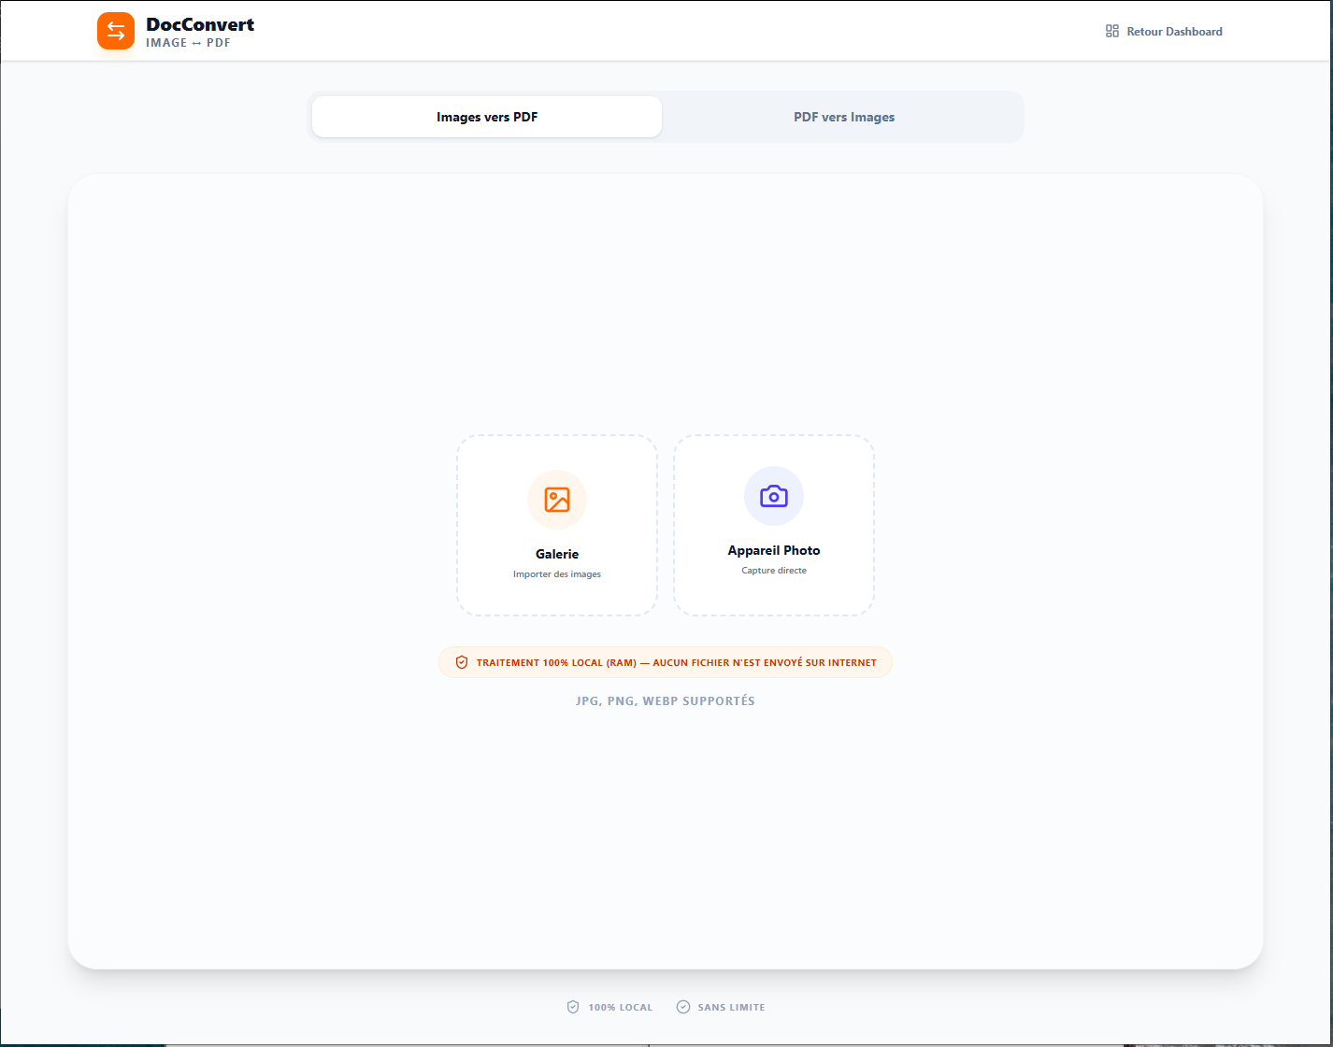Viewport: 1333px width, 1047px height.
Task: Click the shield icon inside the orange badge
Action: pos(462,662)
